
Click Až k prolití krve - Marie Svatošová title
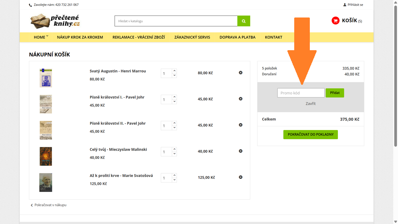click(121, 175)
